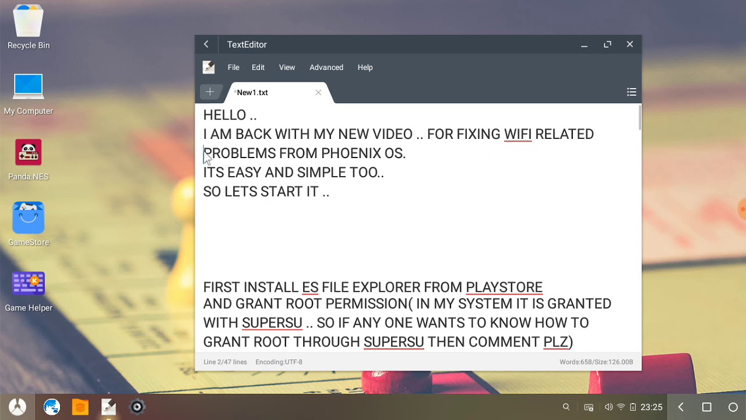This screenshot has height=420, width=746.
Task: Click the word PLAYSTORE in text
Action: point(504,287)
